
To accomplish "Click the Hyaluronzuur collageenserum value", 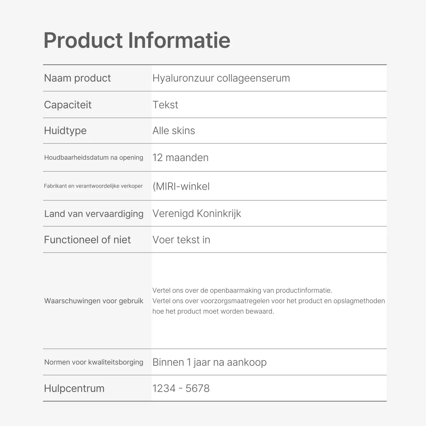I will click(221, 78).
